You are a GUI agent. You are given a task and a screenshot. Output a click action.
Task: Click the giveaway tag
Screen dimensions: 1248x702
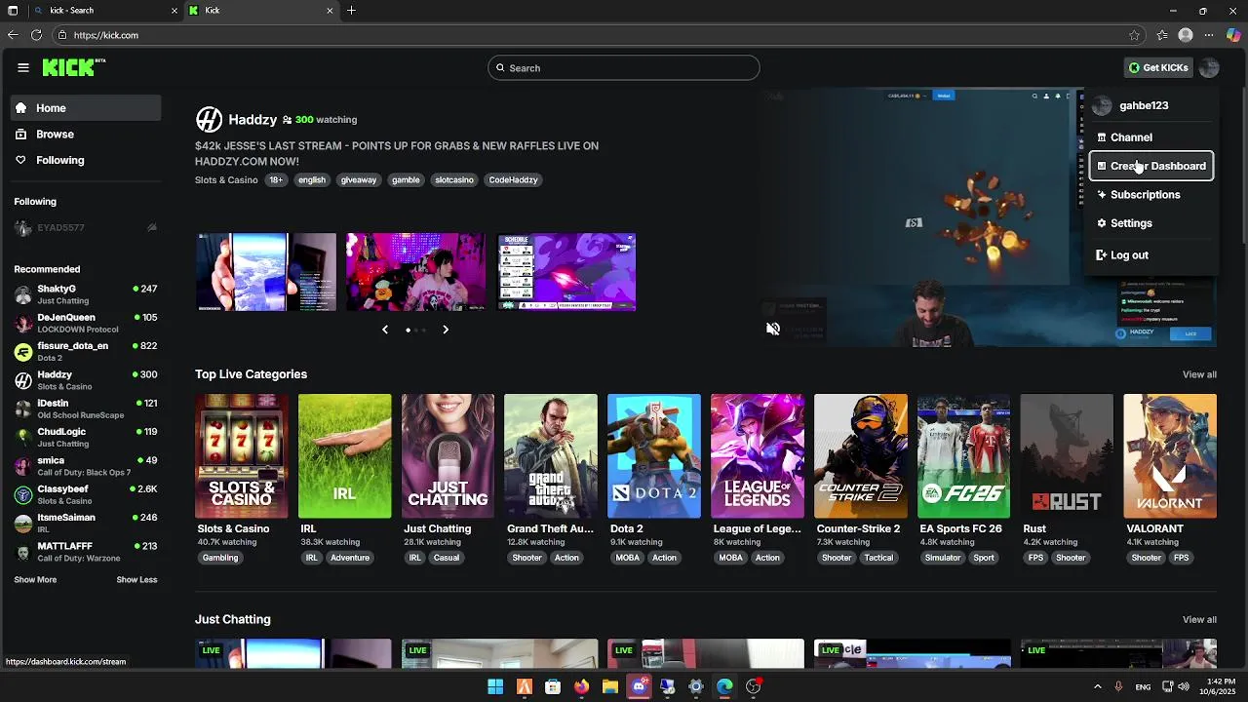[359, 180]
